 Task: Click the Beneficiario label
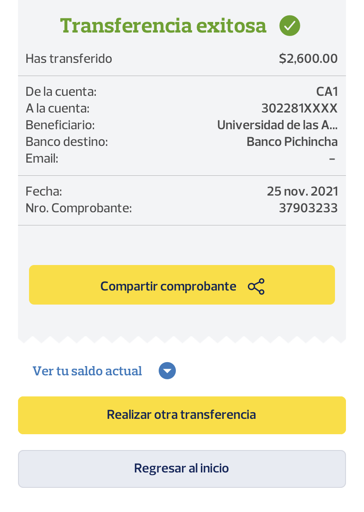(x=60, y=125)
